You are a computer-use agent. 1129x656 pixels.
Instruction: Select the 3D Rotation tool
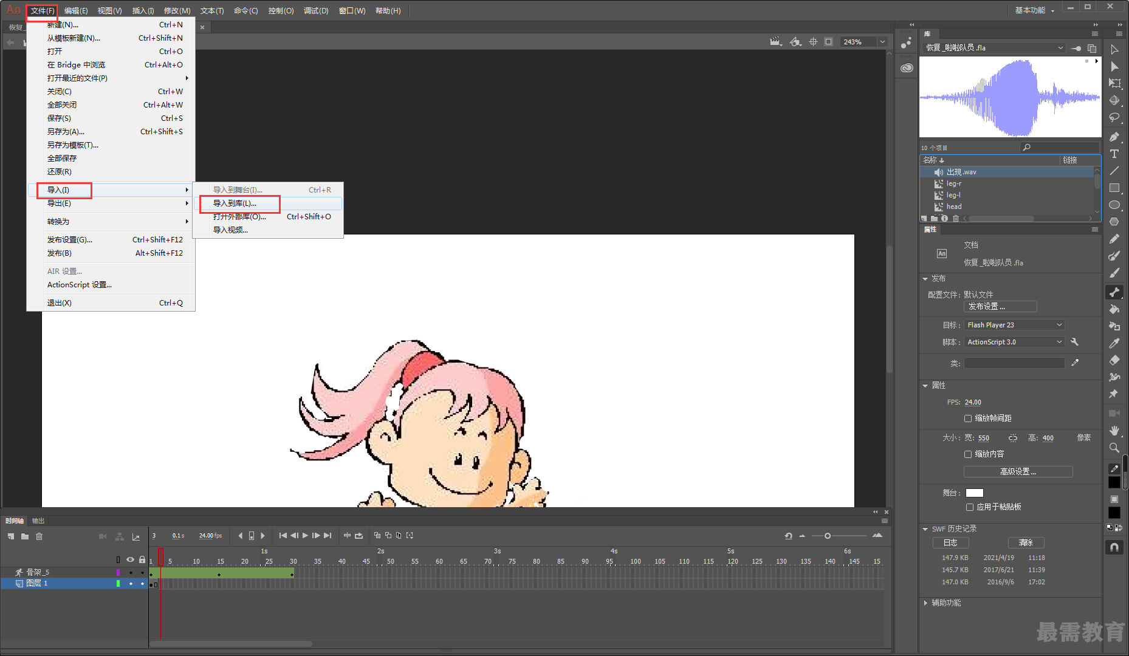click(x=1114, y=100)
